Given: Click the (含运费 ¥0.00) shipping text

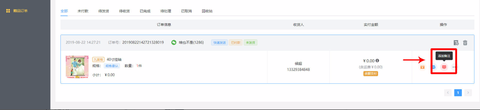Looking at the screenshot, I should [371, 67].
